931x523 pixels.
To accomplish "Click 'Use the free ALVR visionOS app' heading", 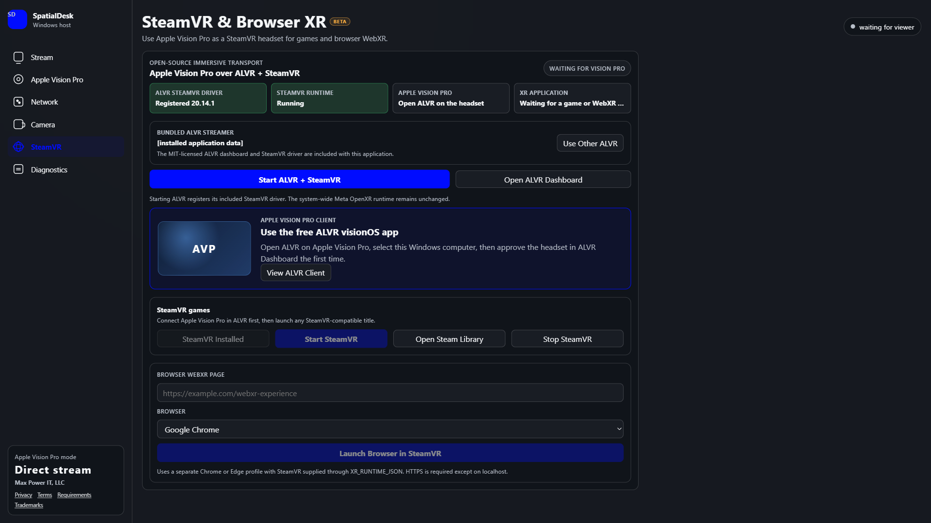I will pos(329,232).
